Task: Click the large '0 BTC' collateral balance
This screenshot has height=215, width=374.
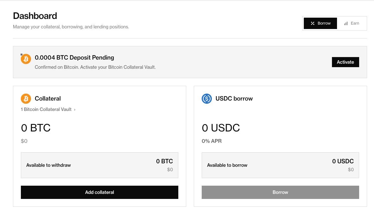Action: click(36, 128)
